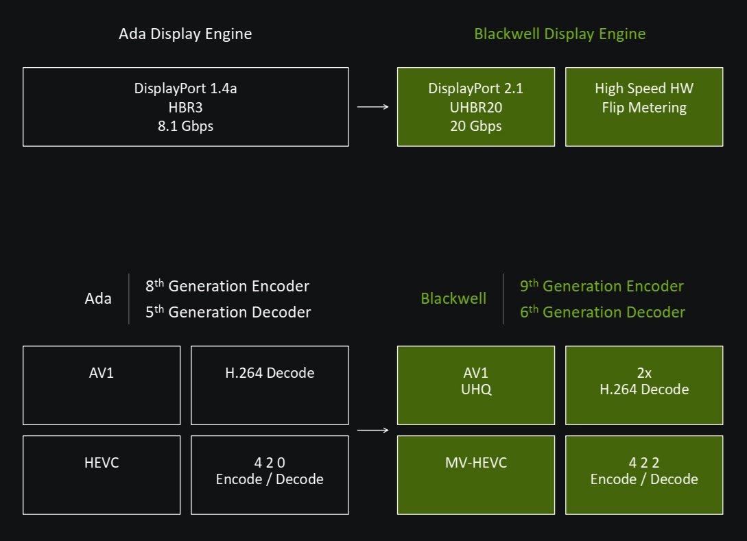The width and height of the screenshot is (747, 541).
Task: Select the HEVC outlined box
Action: click(102, 474)
